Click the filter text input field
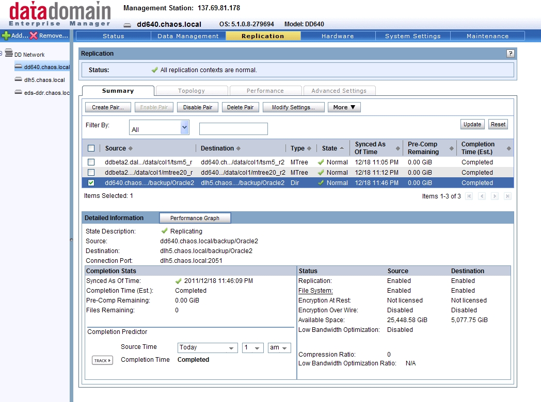Screen dimensions: 541x402 tap(233, 129)
